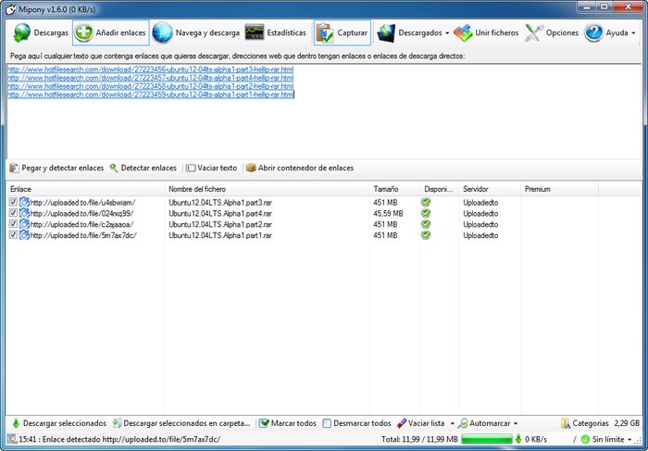Sort by the Enlace column header
This screenshot has width=648, height=451.
(x=85, y=189)
